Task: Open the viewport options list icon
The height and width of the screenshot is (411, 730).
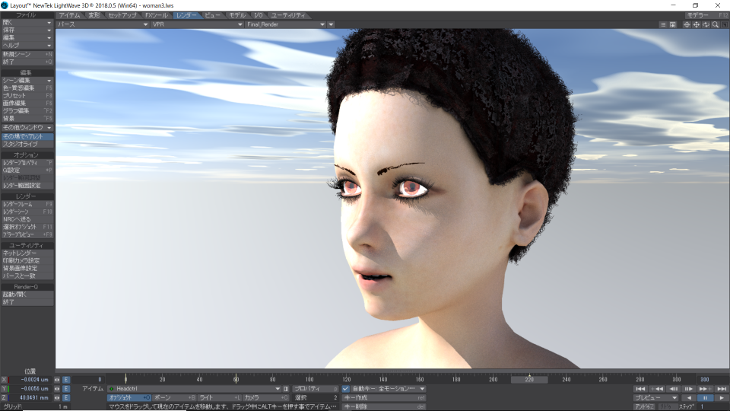Action: [x=663, y=24]
